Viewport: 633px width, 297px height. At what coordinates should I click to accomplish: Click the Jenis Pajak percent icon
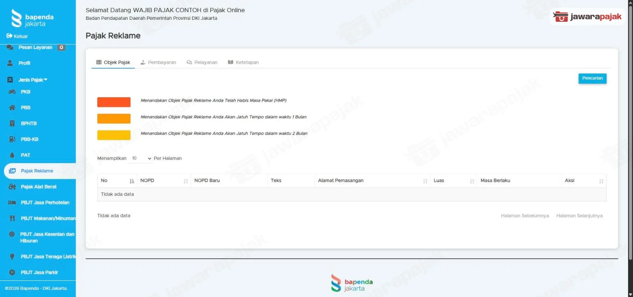10,80
